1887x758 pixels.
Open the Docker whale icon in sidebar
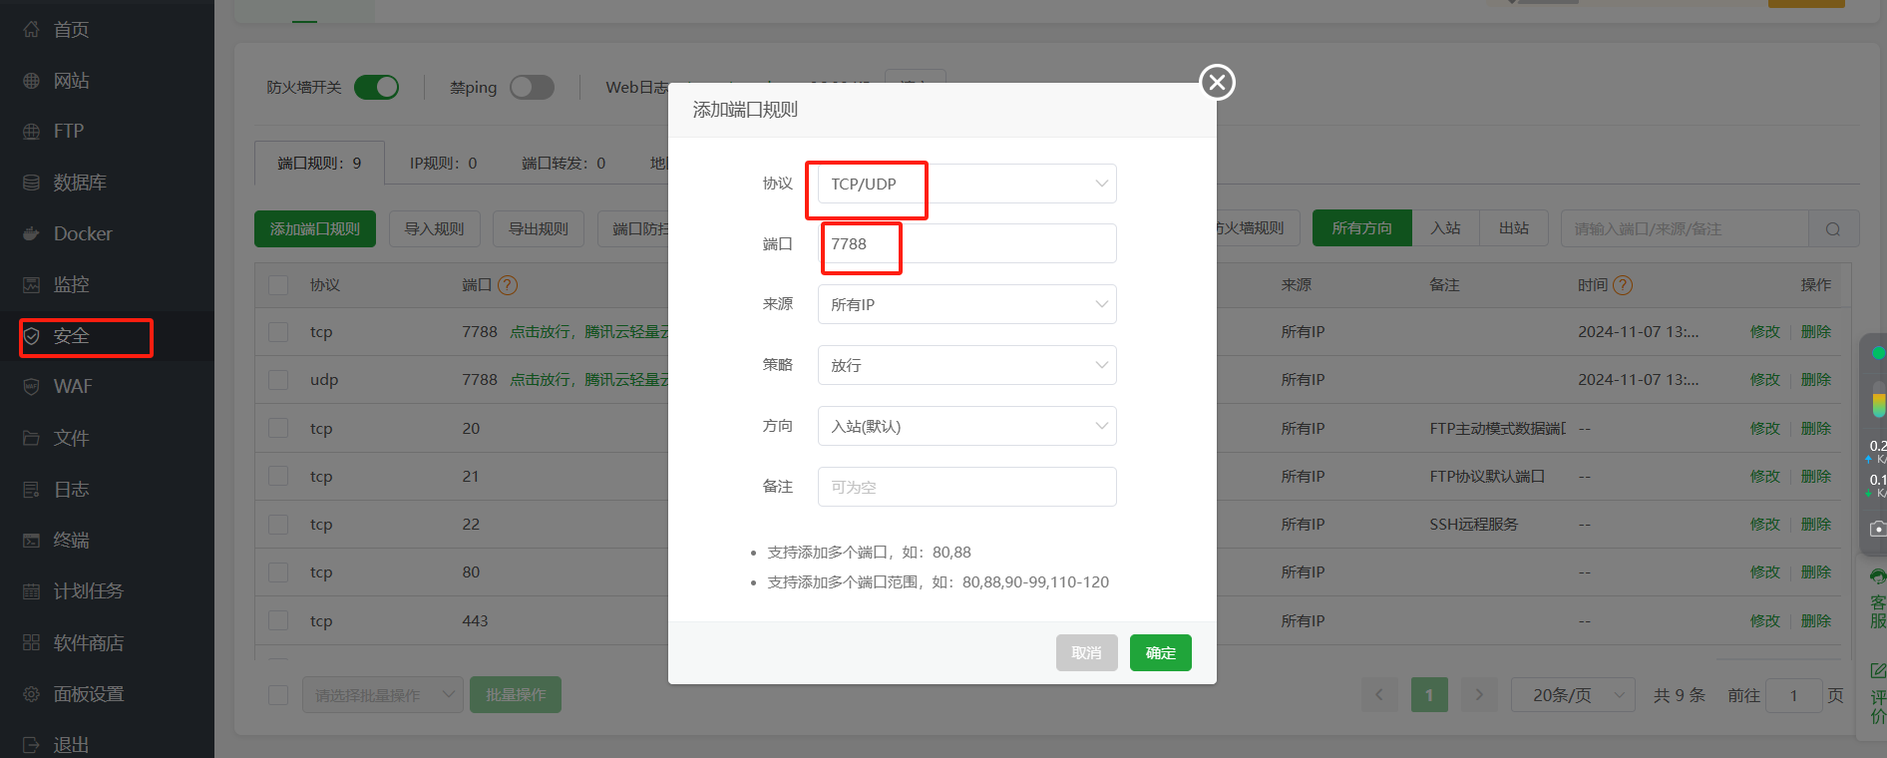(x=32, y=233)
